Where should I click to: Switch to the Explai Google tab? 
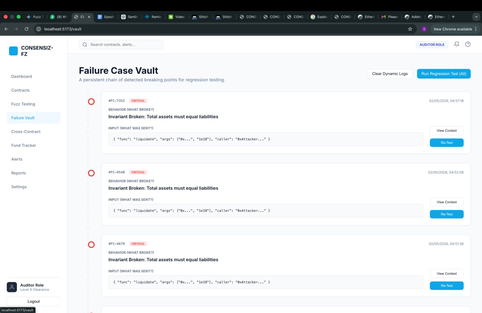coord(319,17)
